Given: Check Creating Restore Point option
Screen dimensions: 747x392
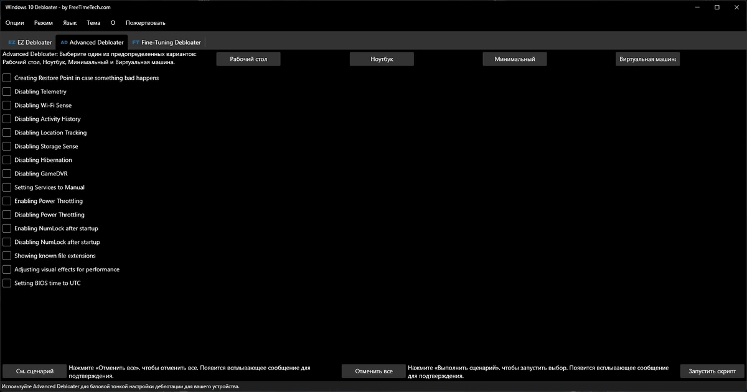Looking at the screenshot, I should click(7, 78).
